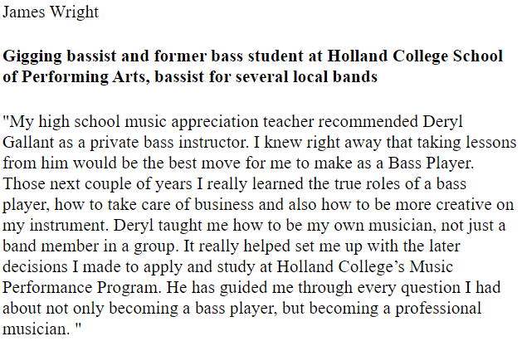Click the phrase 'band member in a group'

click(x=89, y=246)
